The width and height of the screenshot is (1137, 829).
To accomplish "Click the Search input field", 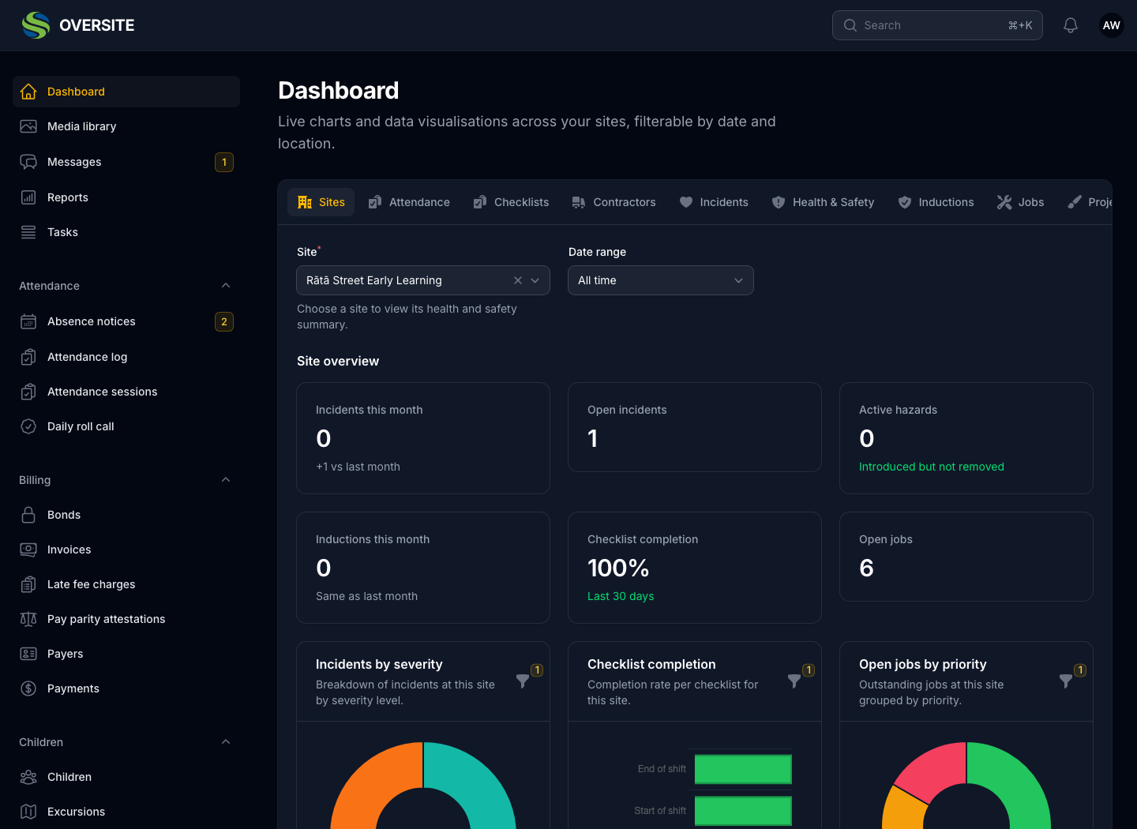I will 937,25.
